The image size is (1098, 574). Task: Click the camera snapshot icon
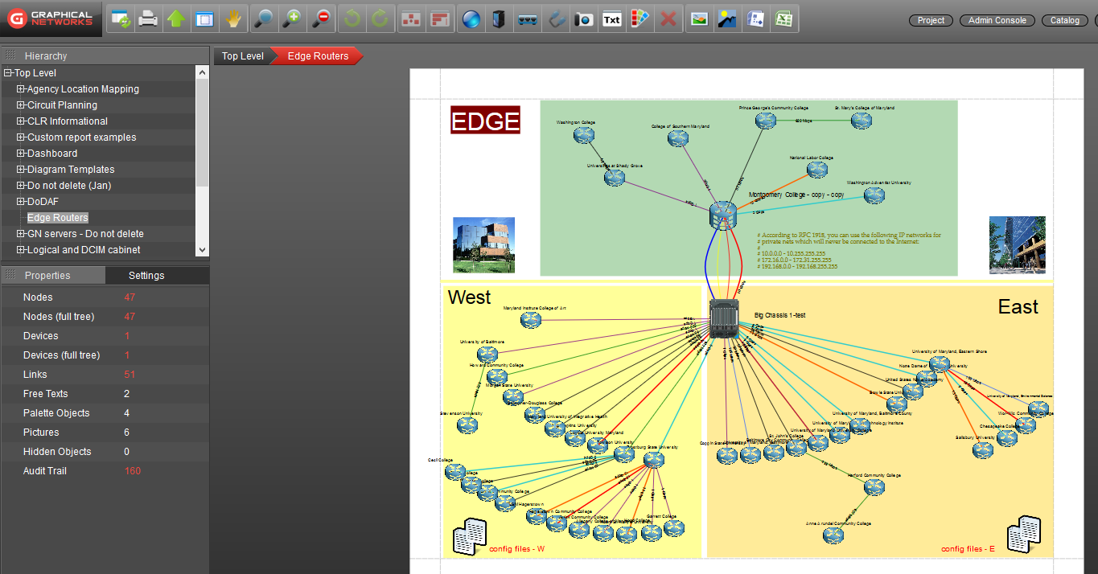tap(583, 19)
